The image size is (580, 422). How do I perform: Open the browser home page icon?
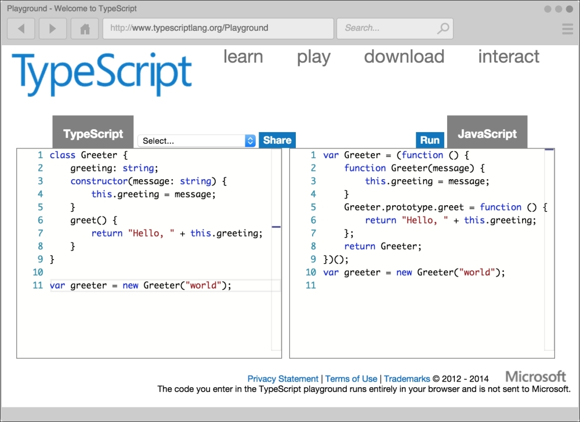(85, 28)
